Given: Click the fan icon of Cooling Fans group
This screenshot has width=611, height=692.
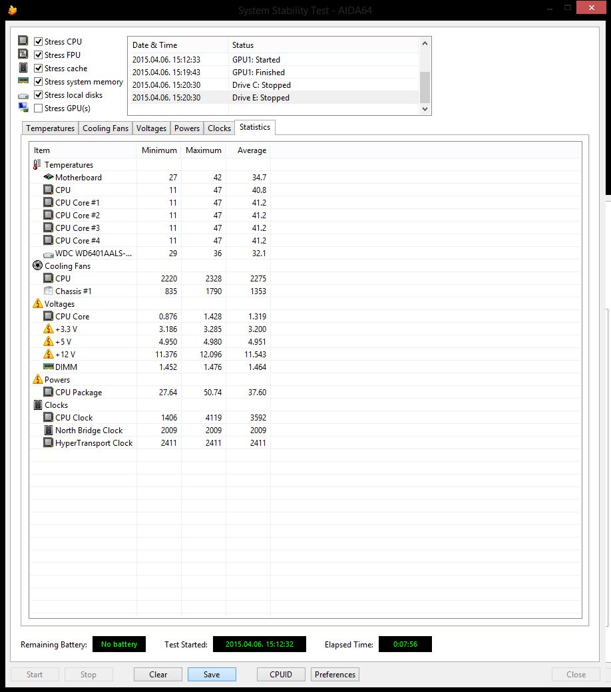Looking at the screenshot, I should pos(37,265).
